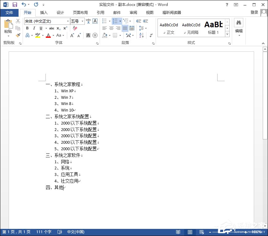Toggle center paragraph alignment

pyautogui.click(x=111, y=28)
